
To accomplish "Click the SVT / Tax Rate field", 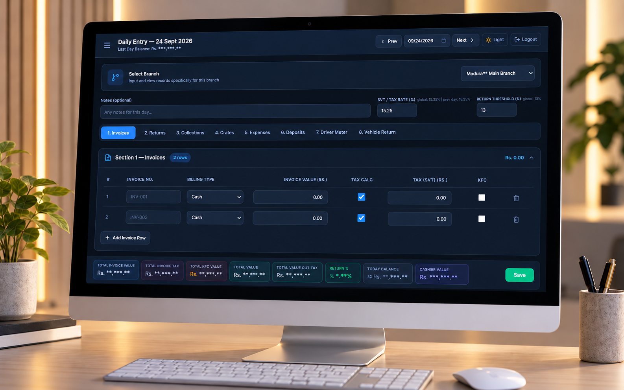I will (397, 110).
